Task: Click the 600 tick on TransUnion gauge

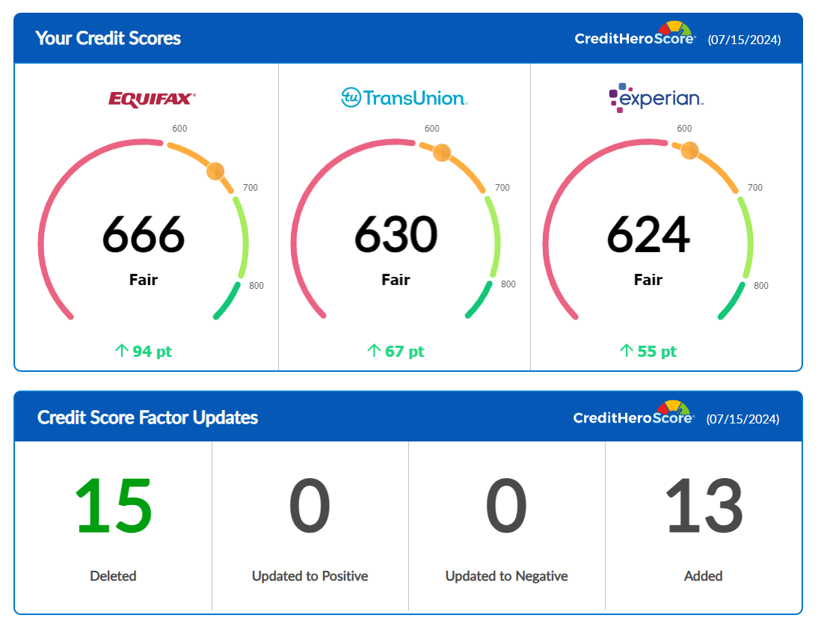Action: click(432, 129)
